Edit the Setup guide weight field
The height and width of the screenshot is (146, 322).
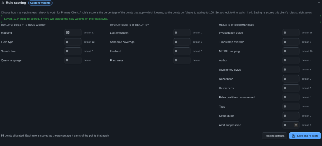pos(291,116)
